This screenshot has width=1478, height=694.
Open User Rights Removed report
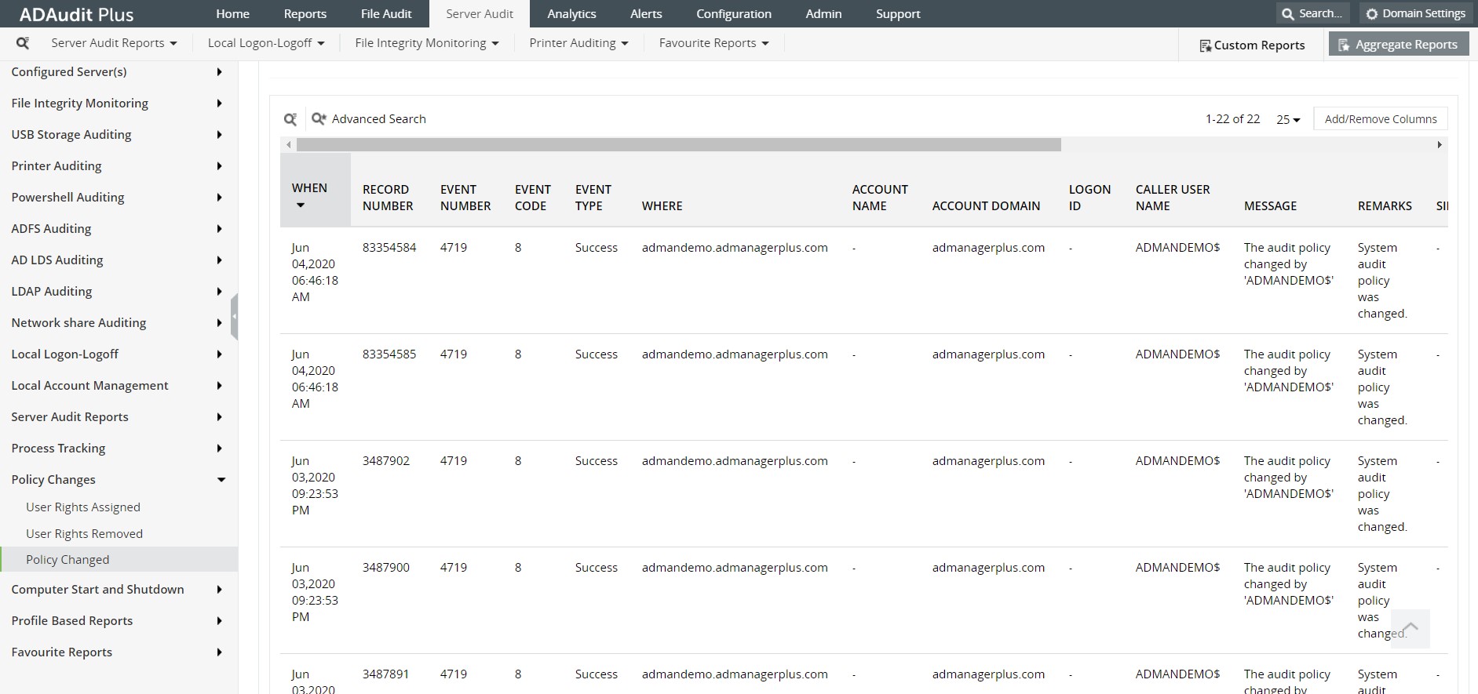(85, 534)
